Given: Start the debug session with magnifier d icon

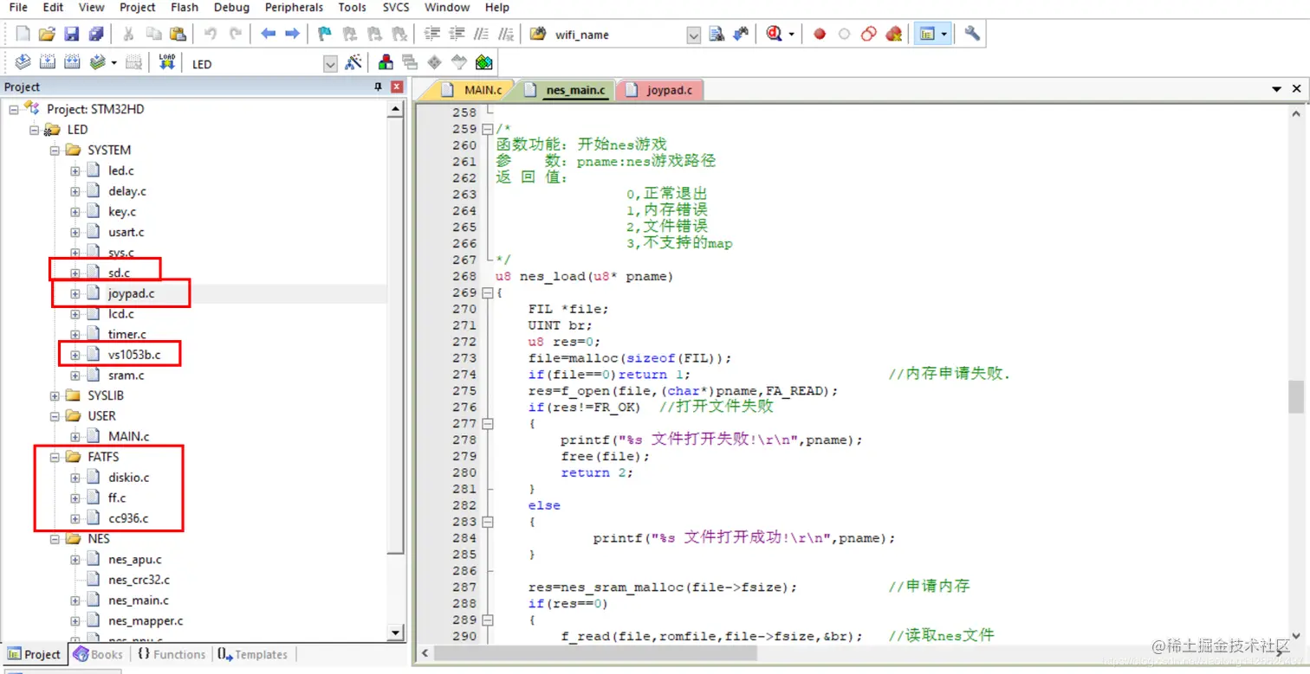Looking at the screenshot, I should click(773, 34).
